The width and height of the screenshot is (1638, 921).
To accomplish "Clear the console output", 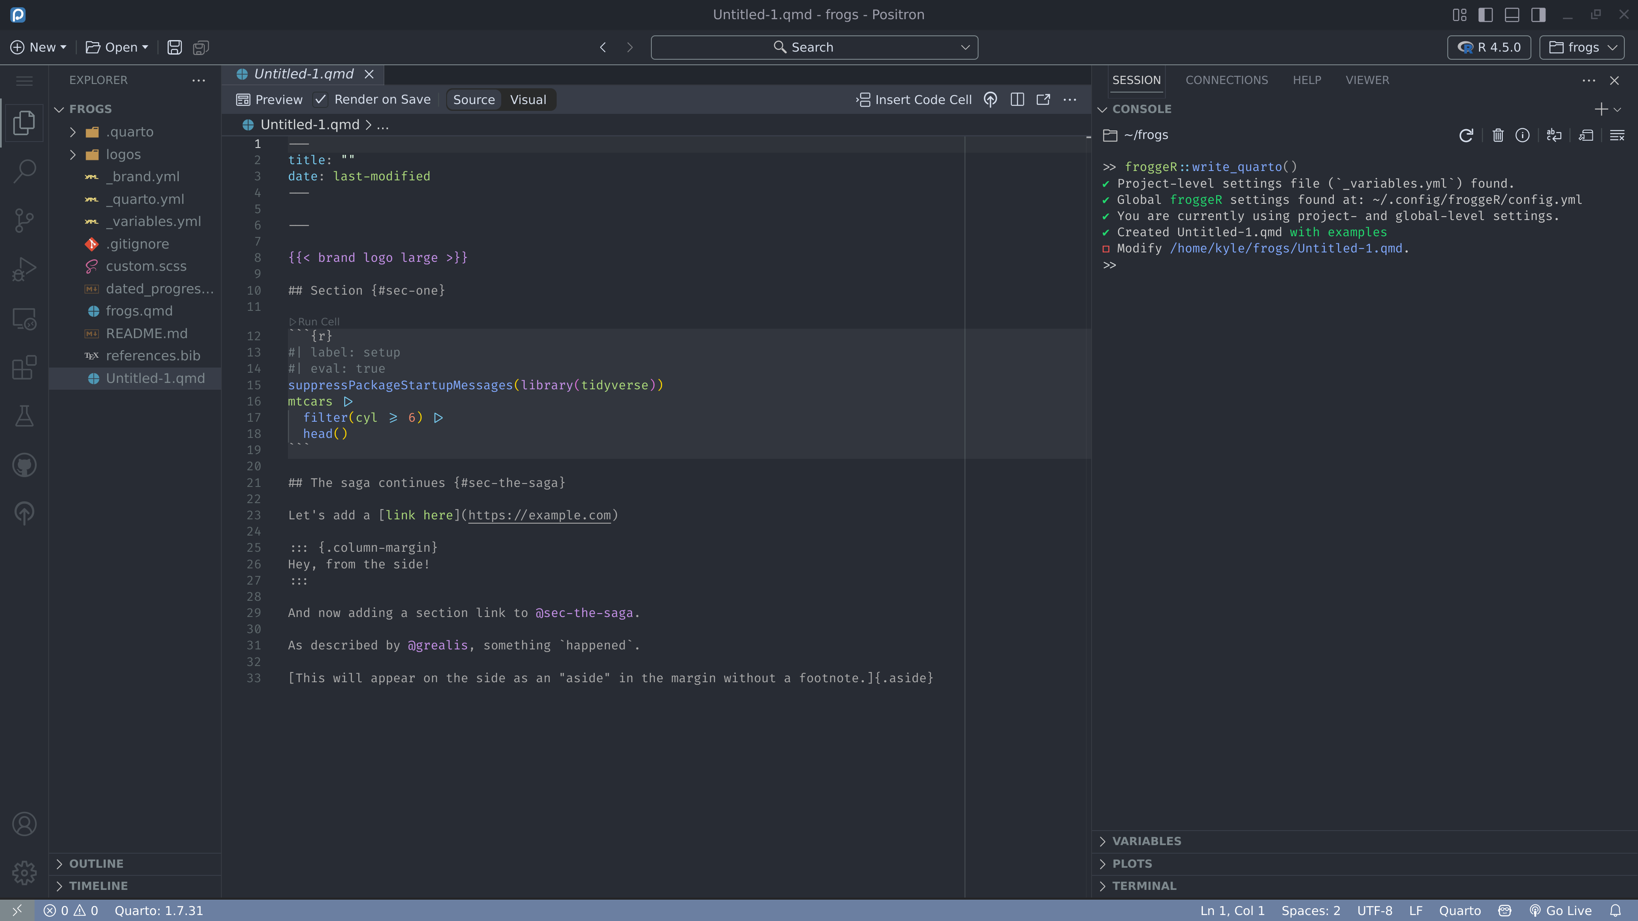I will [1617, 136].
